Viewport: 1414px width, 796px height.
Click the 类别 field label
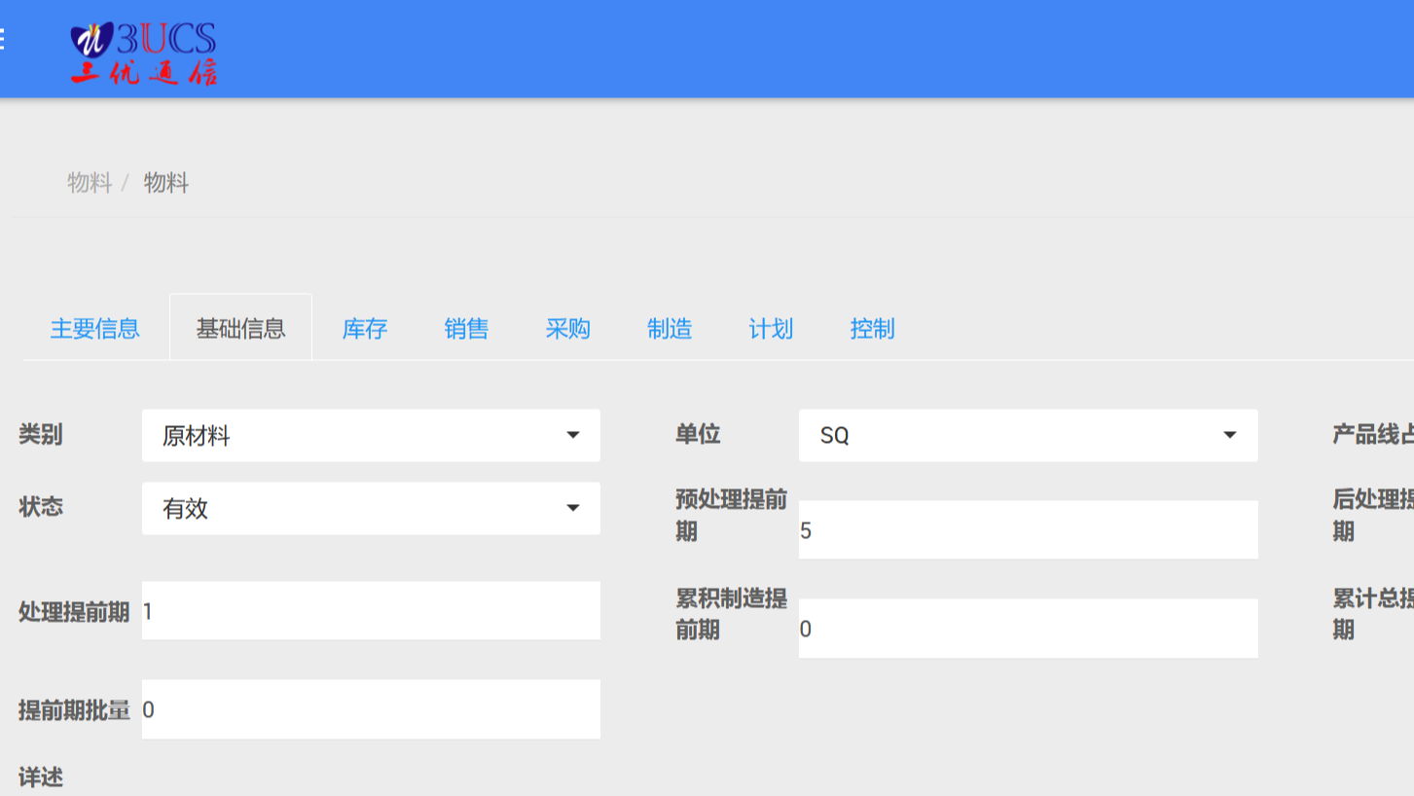pyautogui.click(x=41, y=434)
